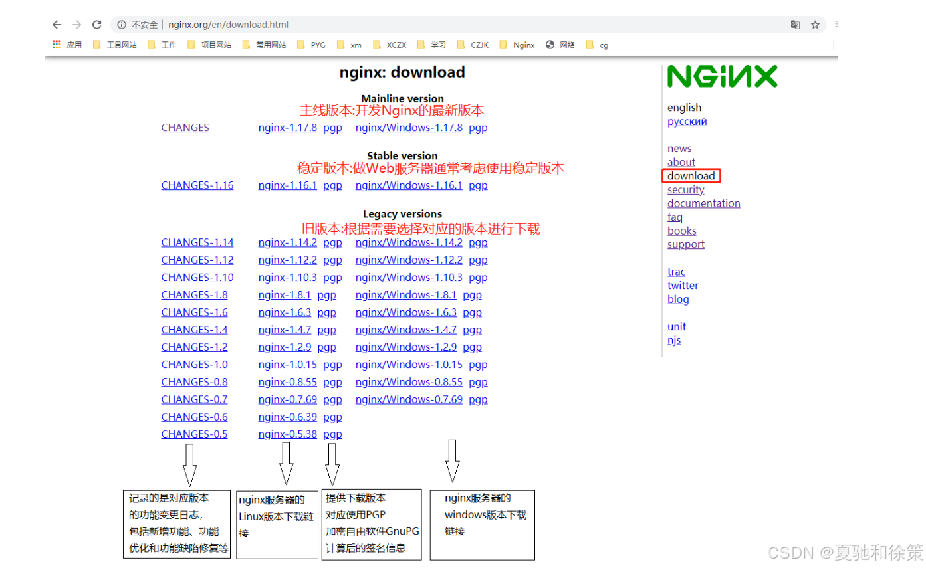Open the CHANGES-0.5 link
The height and width of the screenshot is (568, 926).
(194, 434)
